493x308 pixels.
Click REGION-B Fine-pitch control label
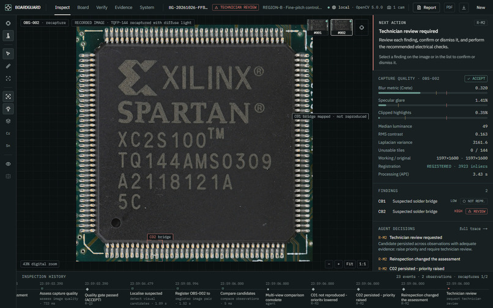pos(292,7)
